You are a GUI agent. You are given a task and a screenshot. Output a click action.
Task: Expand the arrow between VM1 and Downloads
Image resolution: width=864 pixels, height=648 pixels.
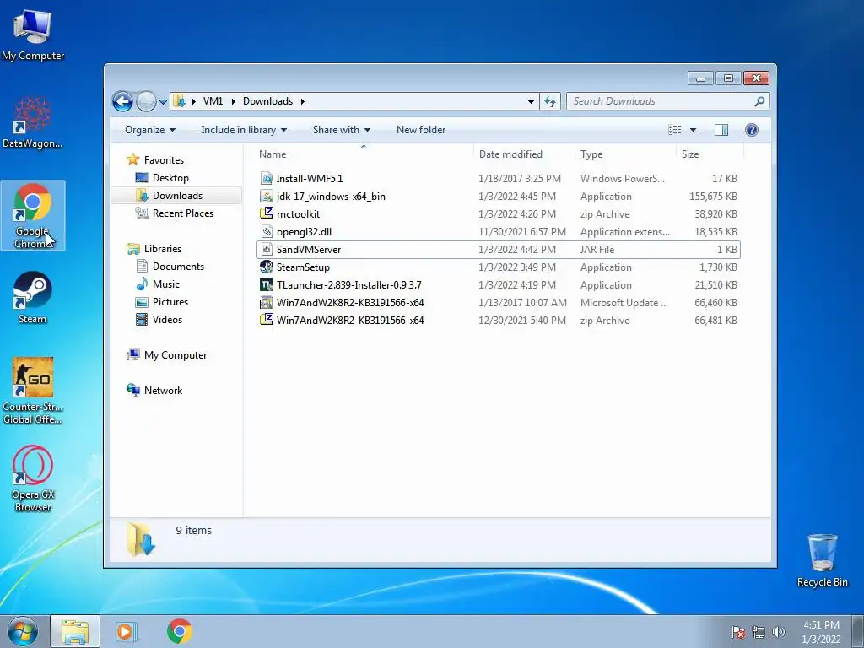[x=233, y=101]
